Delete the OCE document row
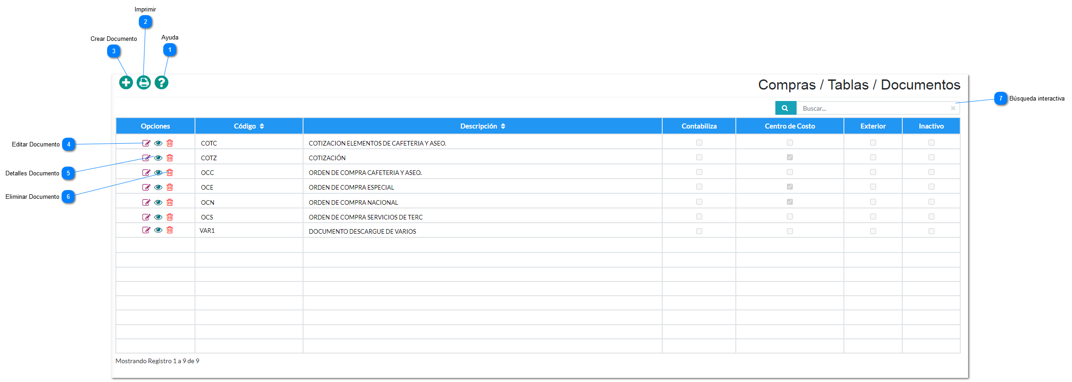The height and width of the screenshot is (382, 1072). pyautogui.click(x=170, y=187)
